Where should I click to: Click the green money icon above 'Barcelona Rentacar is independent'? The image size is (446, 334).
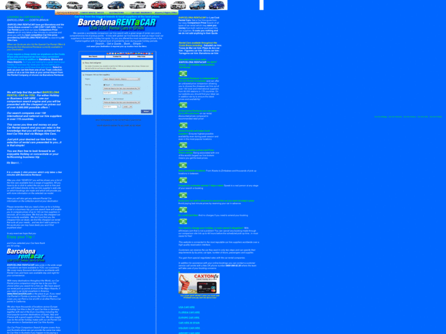183,74
